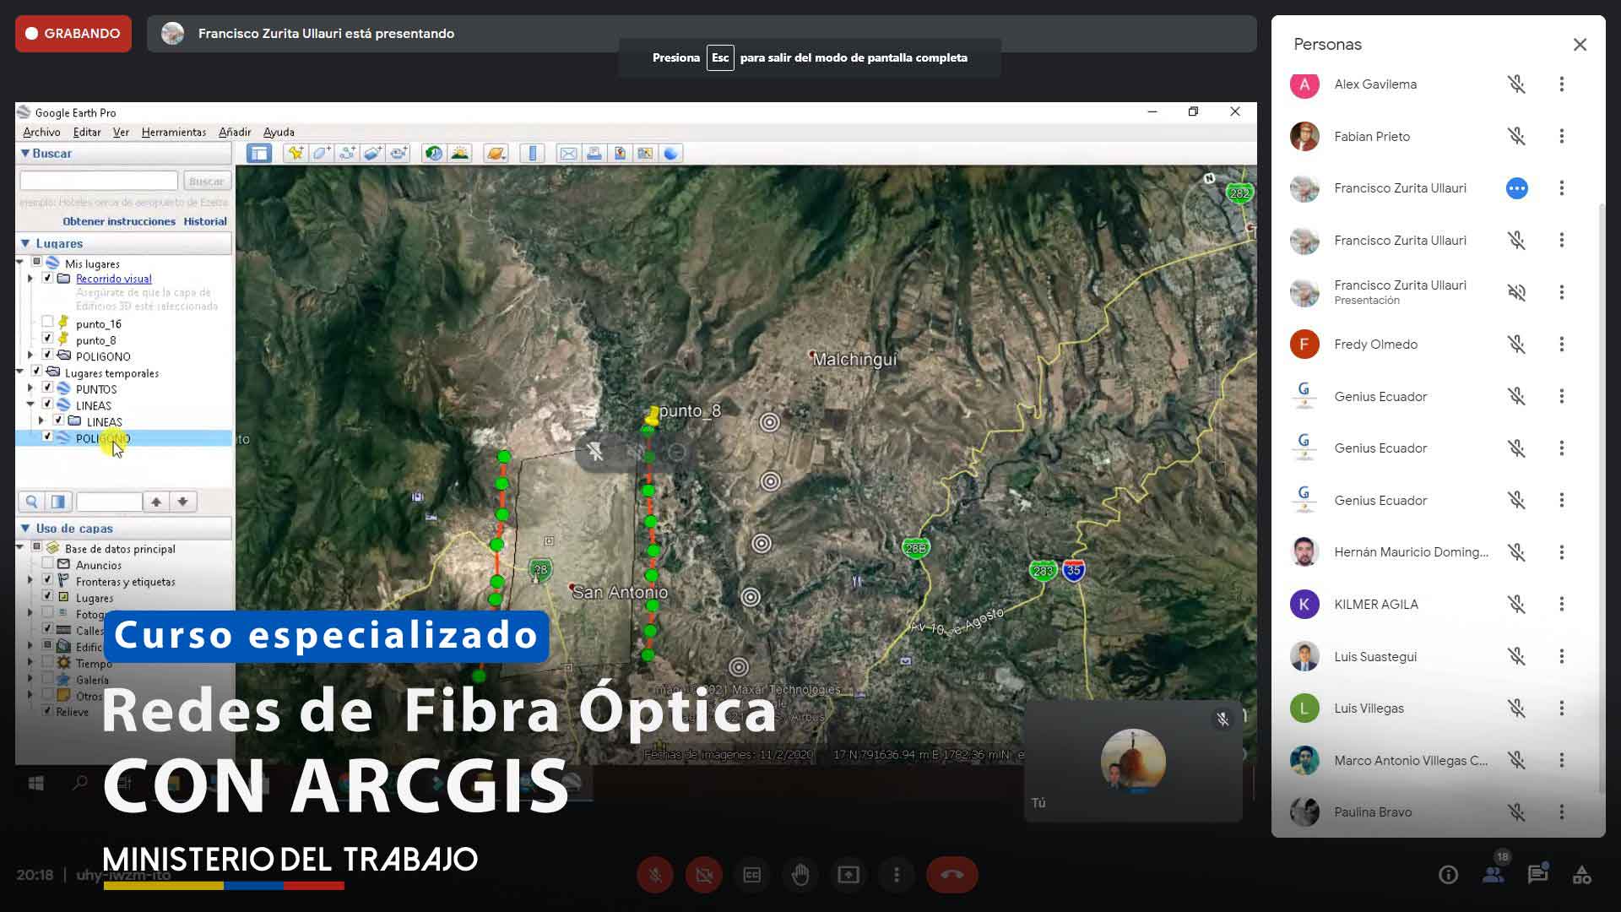1621x912 pixels.
Task: Click the Buscar search button
Action: 207,181
